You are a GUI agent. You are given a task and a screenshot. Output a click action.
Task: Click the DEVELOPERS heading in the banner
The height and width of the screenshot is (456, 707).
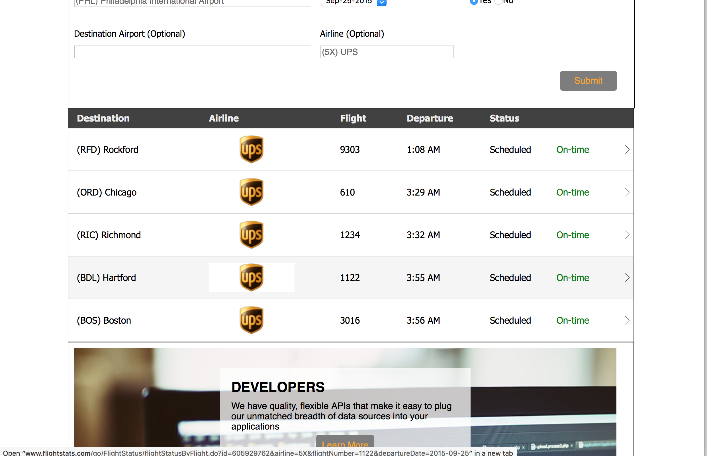click(278, 387)
